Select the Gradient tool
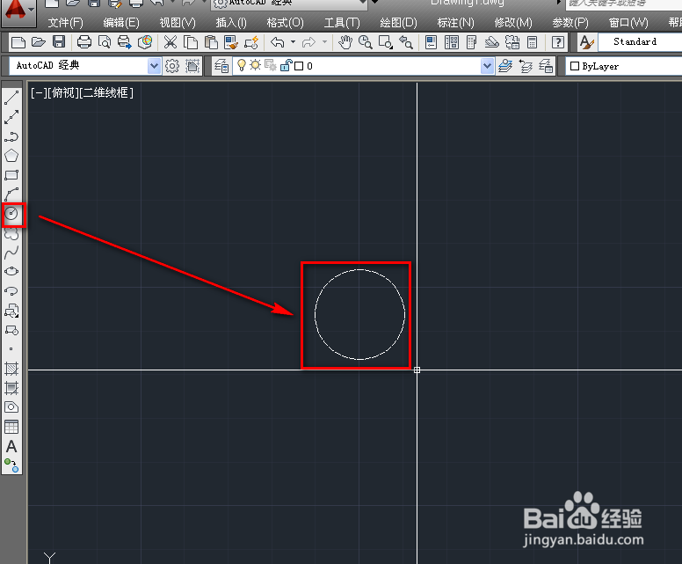This screenshot has height=564, width=682. pos(11,388)
